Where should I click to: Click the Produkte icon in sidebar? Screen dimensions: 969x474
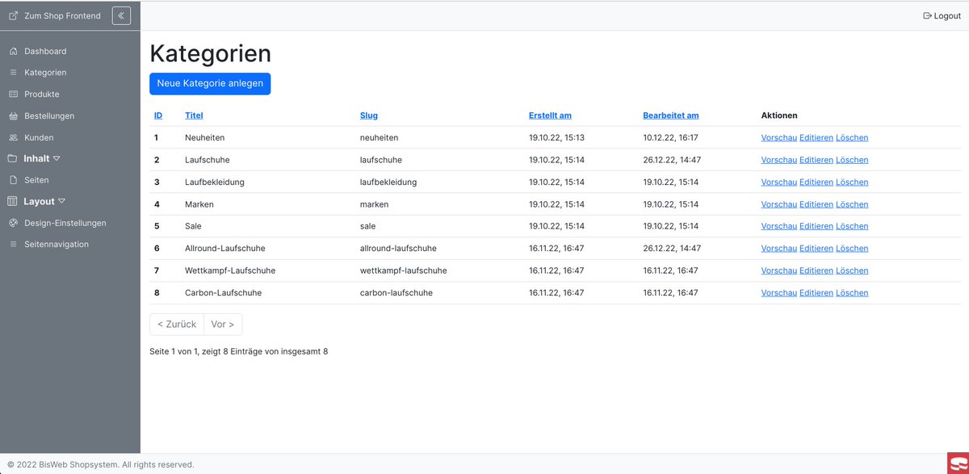point(13,94)
